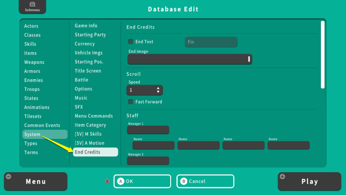Select Troops category
Viewport: 346px width, 195px height.
pyautogui.click(x=32, y=89)
